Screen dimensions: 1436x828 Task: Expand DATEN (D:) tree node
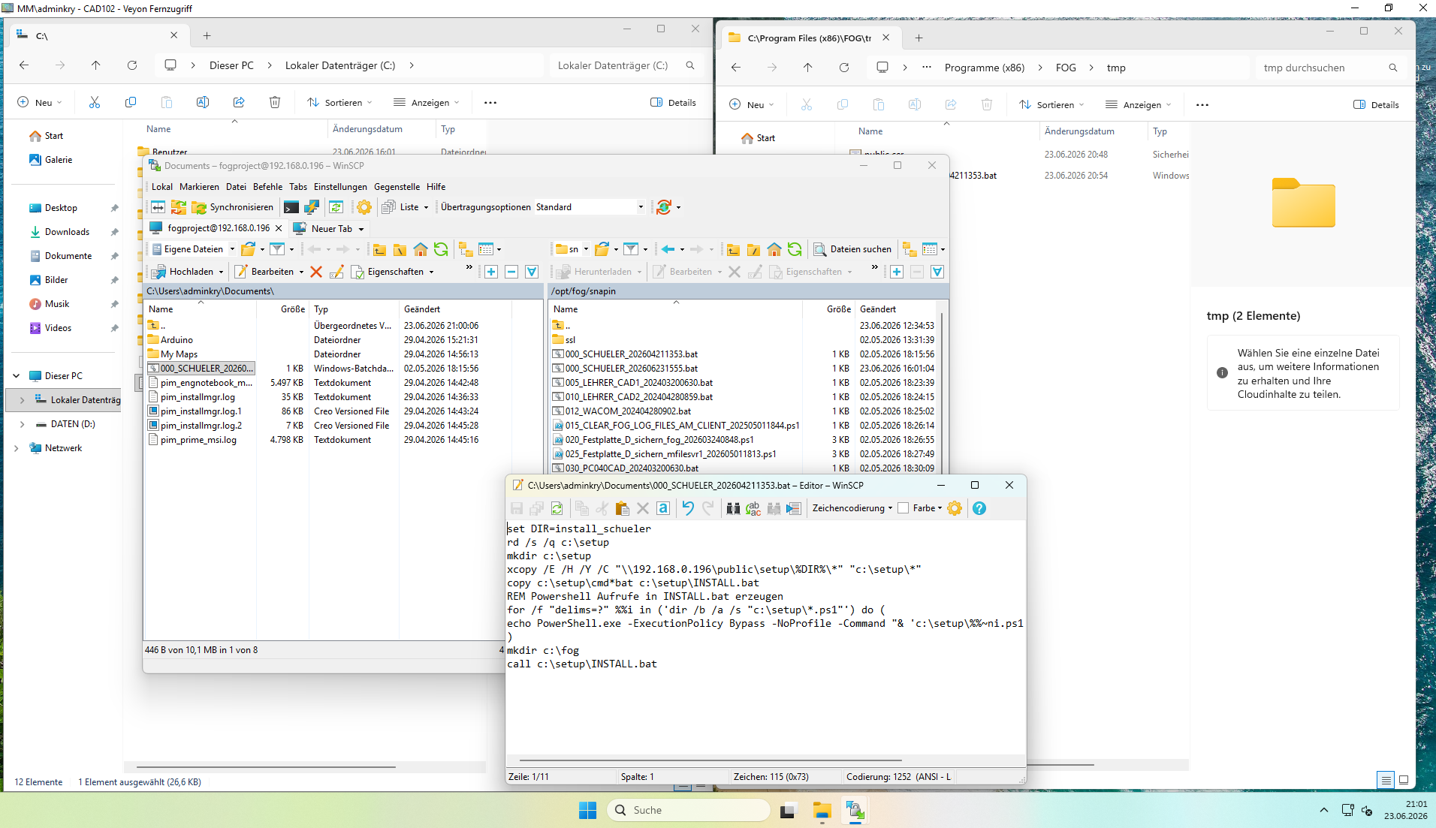point(22,424)
